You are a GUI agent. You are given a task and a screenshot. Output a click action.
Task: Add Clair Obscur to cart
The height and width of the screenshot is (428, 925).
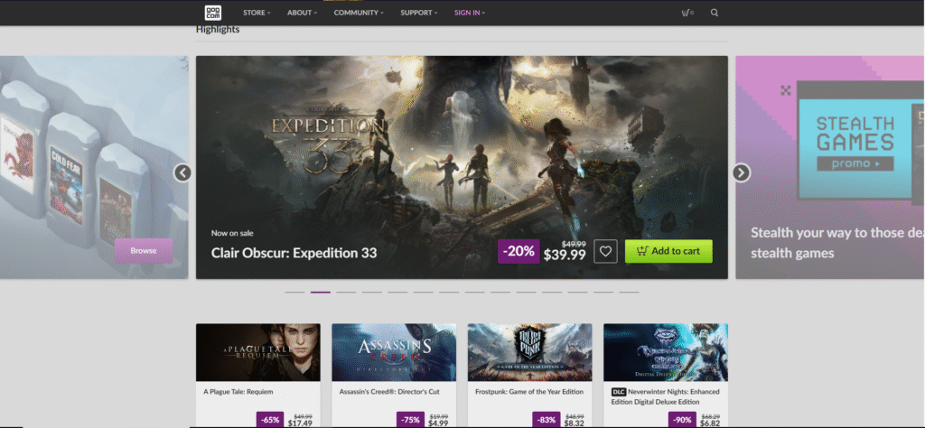pos(668,251)
